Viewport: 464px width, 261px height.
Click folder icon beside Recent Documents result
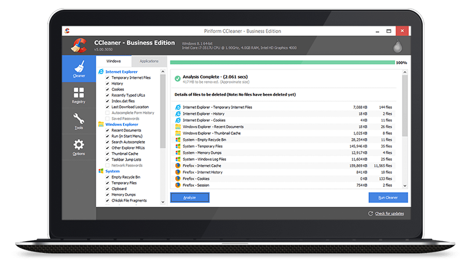(178, 126)
